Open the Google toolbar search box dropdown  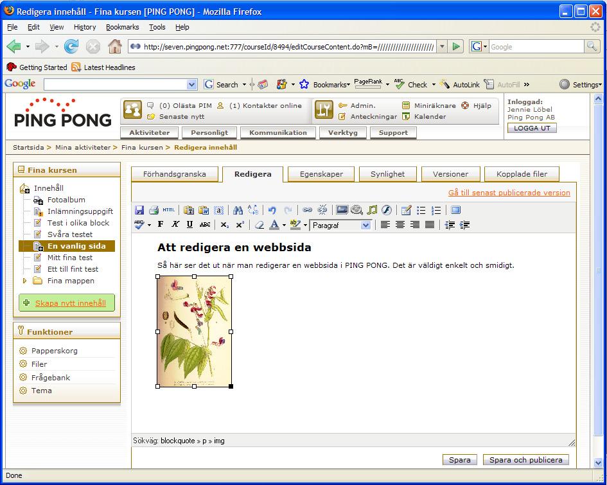(x=191, y=84)
